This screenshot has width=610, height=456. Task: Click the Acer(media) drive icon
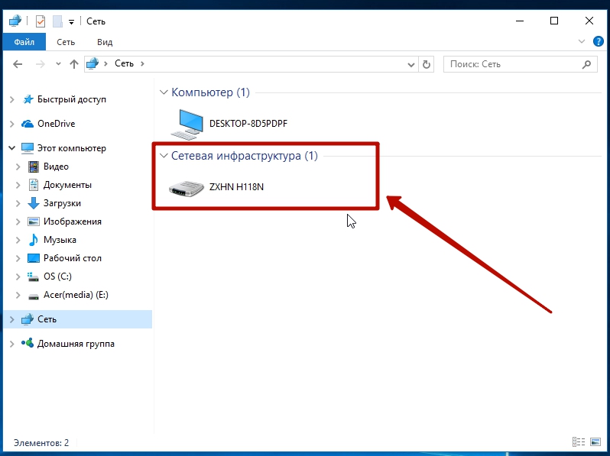tap(34, 296)
